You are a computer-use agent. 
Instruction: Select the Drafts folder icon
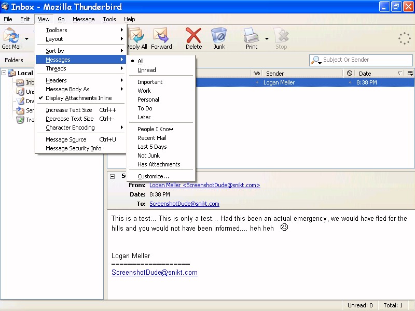(20, 101)
